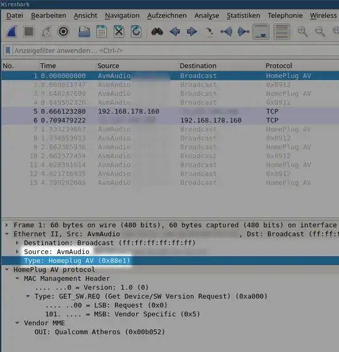Restart the current capture
The image size is (339, 352).
click(x=46, y=31)
